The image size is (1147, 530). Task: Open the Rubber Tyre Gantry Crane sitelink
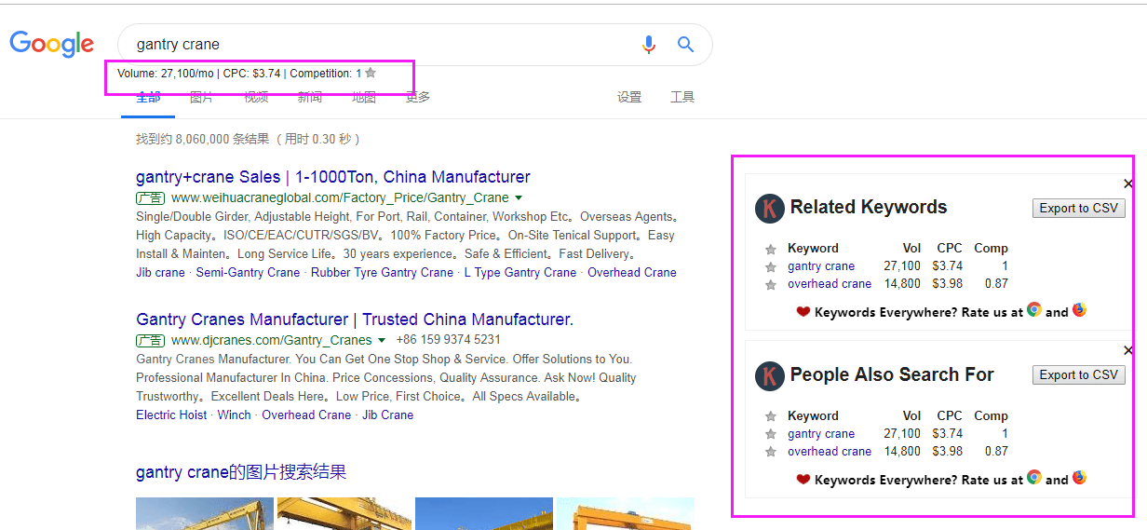(382, 273)
